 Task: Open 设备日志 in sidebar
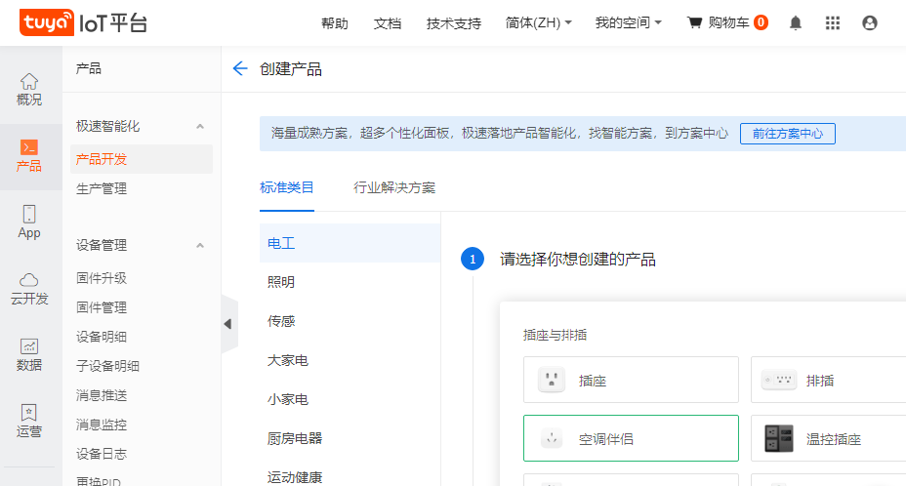pos(102,454)
